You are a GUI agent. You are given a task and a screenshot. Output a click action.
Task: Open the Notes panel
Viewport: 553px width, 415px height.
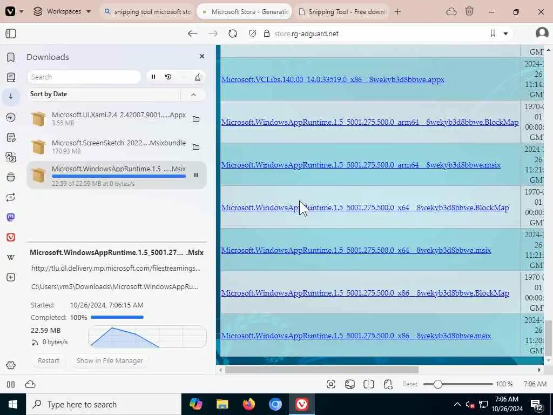[11, 137]
